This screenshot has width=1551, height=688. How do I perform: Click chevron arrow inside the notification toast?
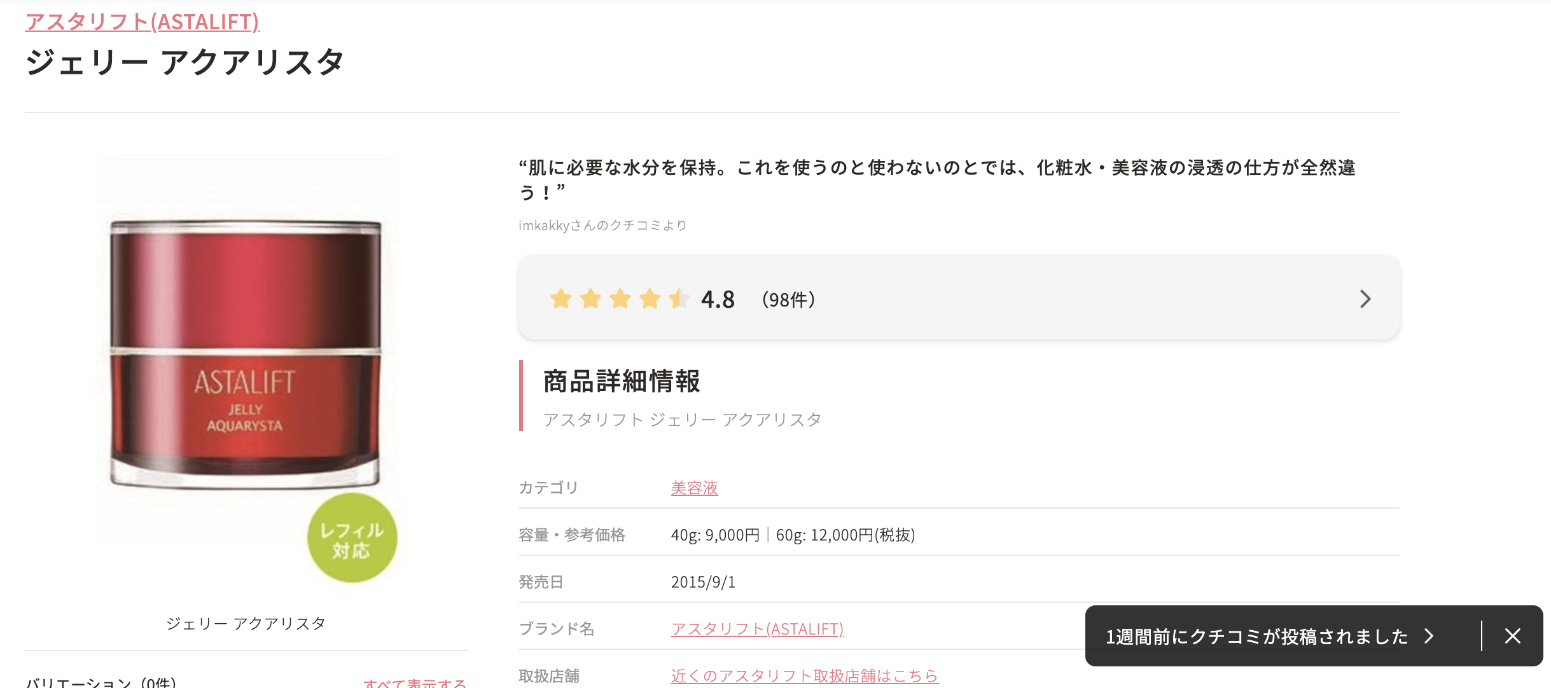(1429, 636)
